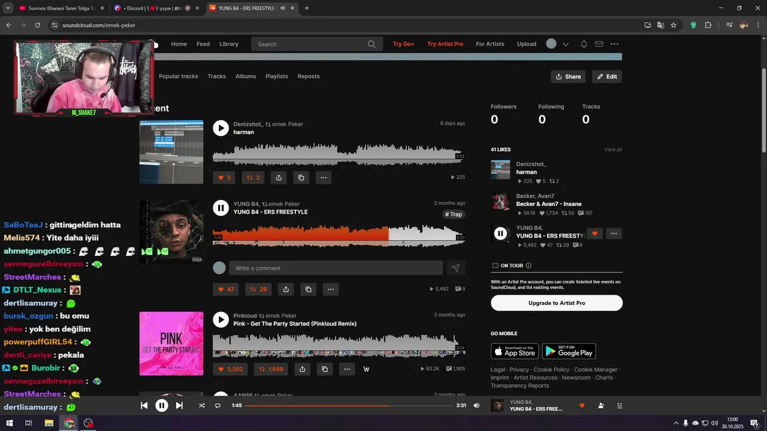This screenshot has height=431, width=767.
Task: Open the more options menu on harman track
Action: coord(324,177)
